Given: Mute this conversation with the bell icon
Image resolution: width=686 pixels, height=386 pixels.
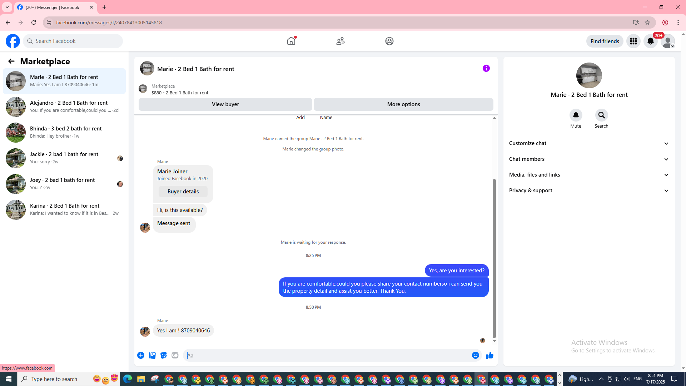Looking at the screenshot, I should pyautogui.click(x=576, y=115).
